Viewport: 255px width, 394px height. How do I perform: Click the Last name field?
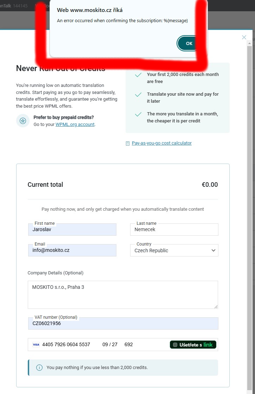174,230
